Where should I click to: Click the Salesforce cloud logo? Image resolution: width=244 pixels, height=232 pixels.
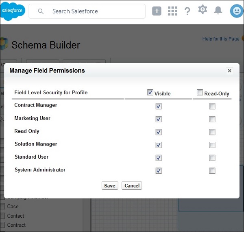(13, 11)
